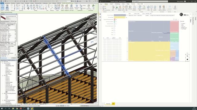Click Publish in Power BI ribbon
197x110 pixels.
pos(175,7)
